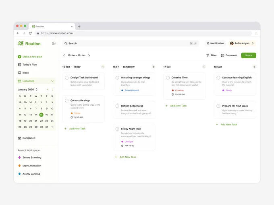Click the browser back arrow

18,33
